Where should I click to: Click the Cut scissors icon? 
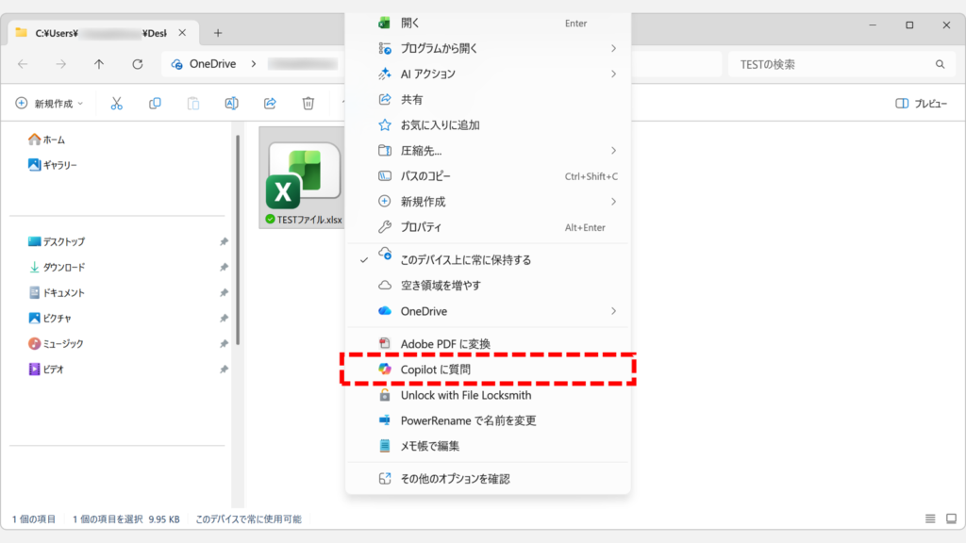pyautogui.click(x=116, y=104)
